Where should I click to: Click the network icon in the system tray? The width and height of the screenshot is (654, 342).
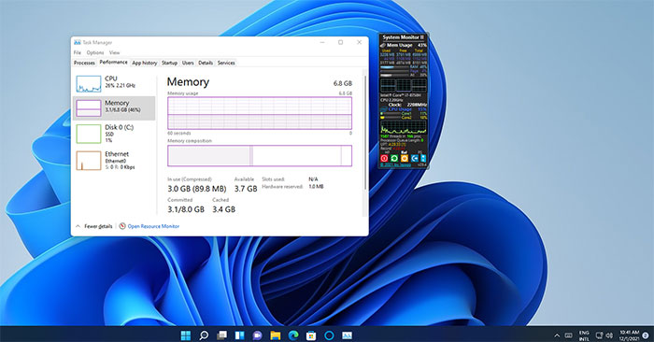click(600, 335)
